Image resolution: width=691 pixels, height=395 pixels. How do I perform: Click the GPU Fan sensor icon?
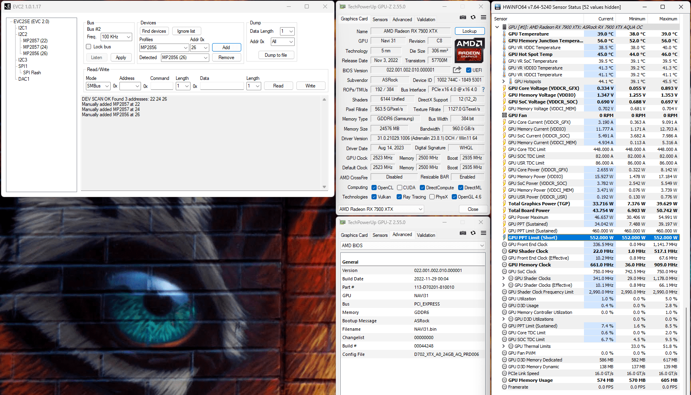[504, 115]
